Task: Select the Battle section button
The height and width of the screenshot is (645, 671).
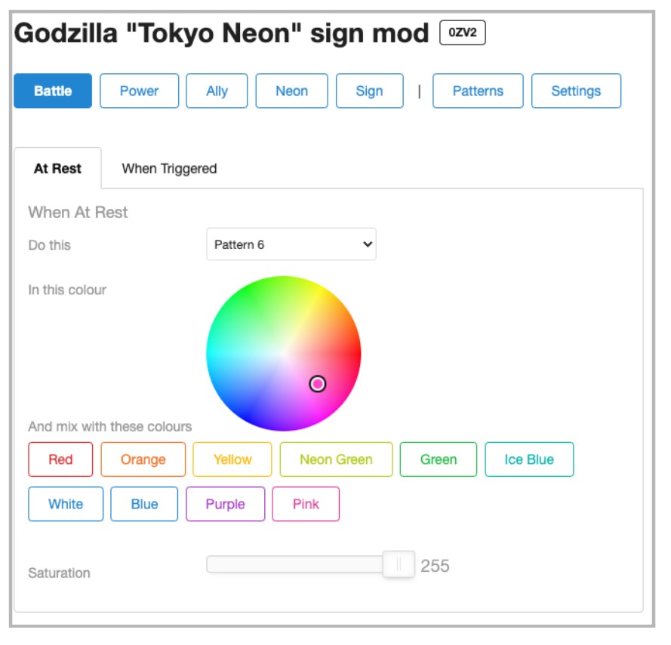Action: [x=53, y=91]
